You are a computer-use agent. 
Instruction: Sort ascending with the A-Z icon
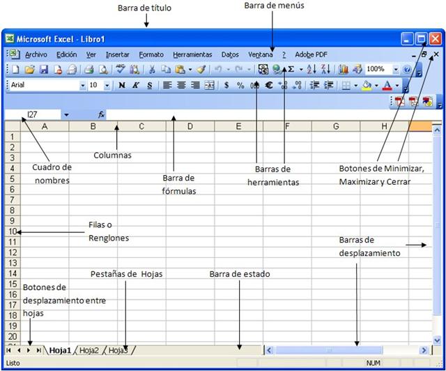(312, 69)
